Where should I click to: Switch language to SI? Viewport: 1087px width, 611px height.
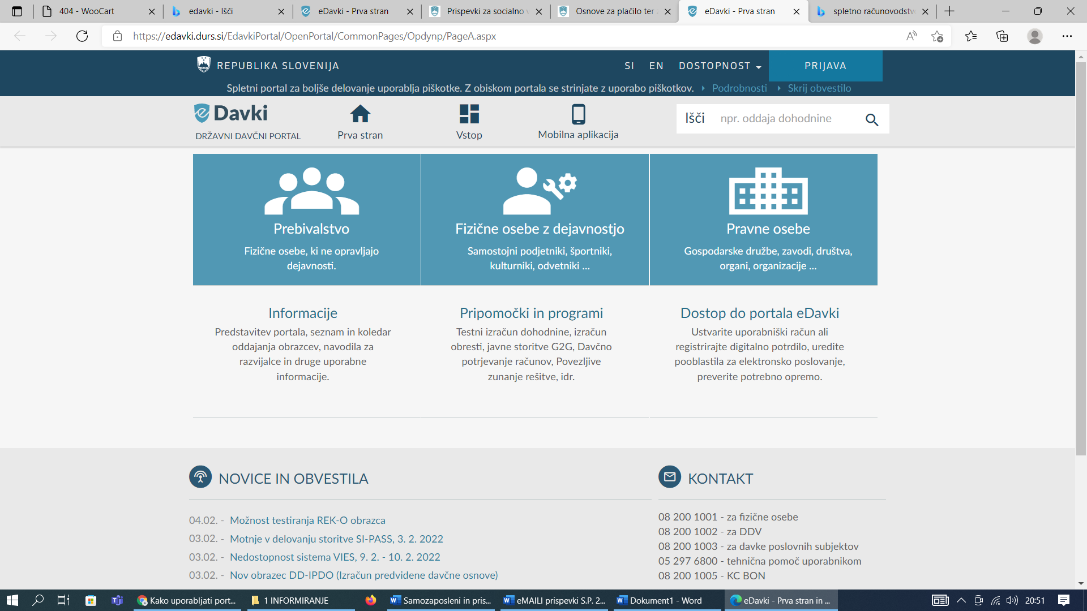point(629,66)
